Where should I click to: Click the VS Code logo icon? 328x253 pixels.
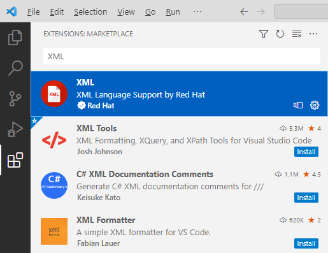[11, 11]
